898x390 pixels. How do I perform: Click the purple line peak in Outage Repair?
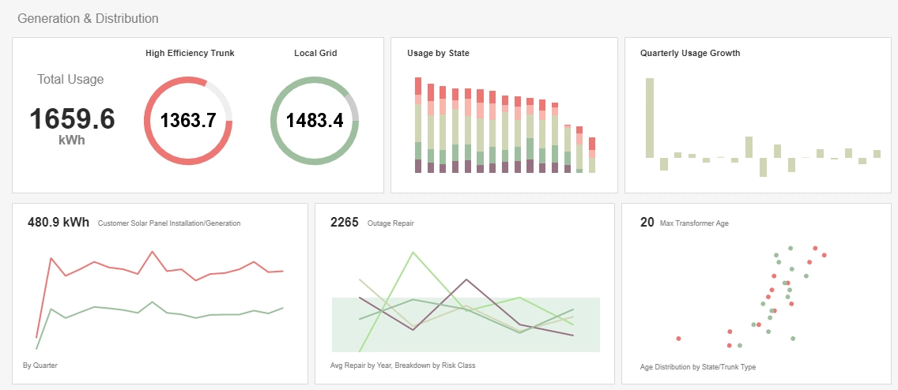[466, 279]
